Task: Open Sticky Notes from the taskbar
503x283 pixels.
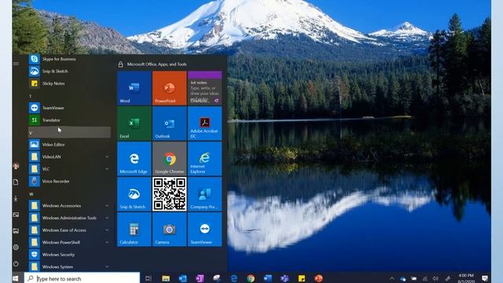Action: tap(302, 278)
